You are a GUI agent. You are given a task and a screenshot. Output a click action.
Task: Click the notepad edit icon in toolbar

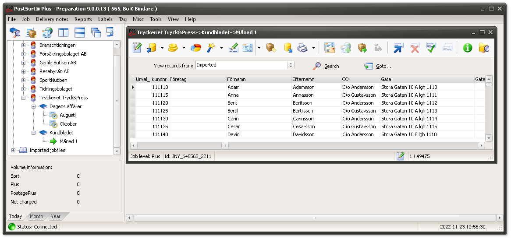point(137,48)
